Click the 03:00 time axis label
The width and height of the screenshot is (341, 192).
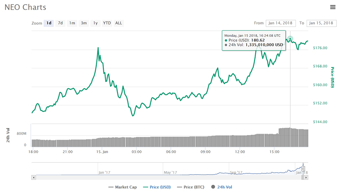pos(136,152)
